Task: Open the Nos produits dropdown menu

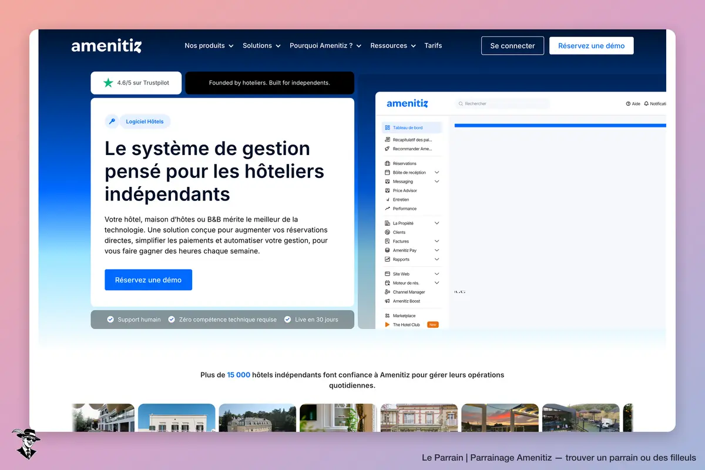Action: pos(209,46)
